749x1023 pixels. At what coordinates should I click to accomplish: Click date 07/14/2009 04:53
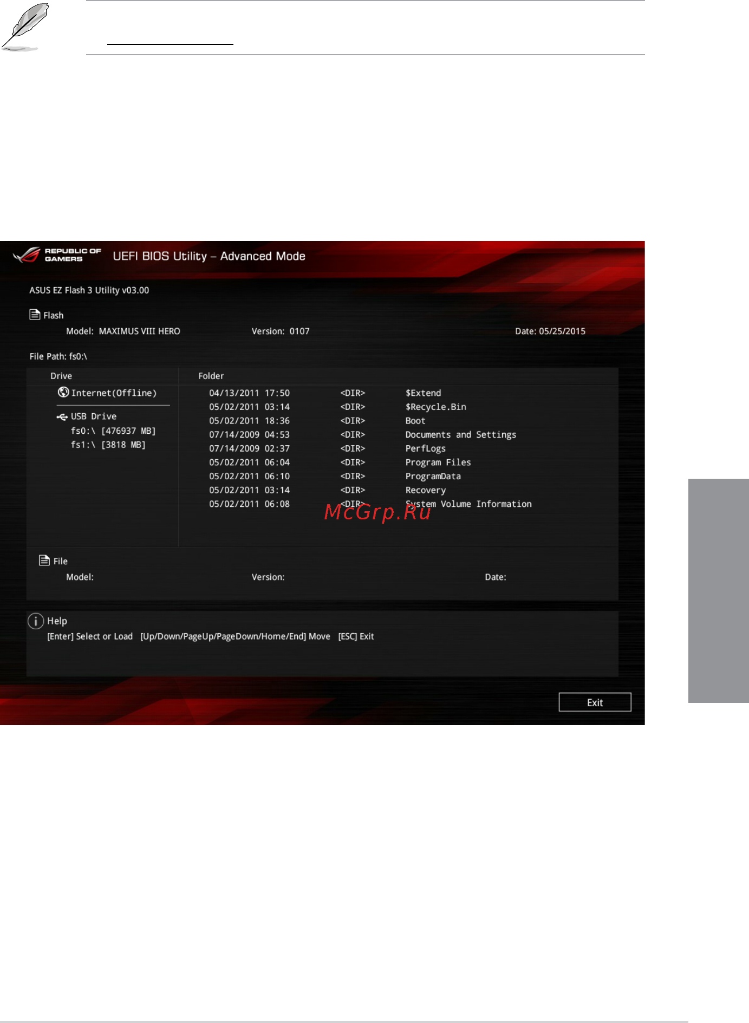pyautogui.click(x=250, y=435)
